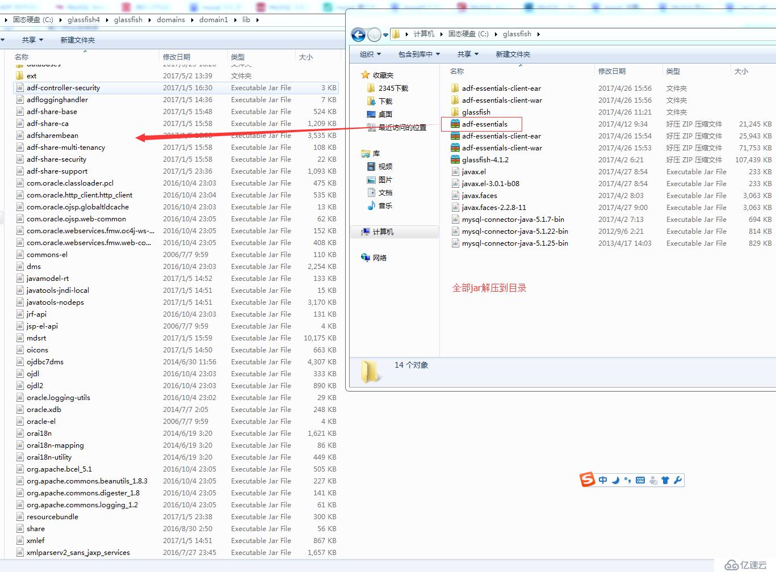Viewport: 776px width, 572px height.
Task: Sort by 名称 column in glassfish window
Action: [457, 71]
